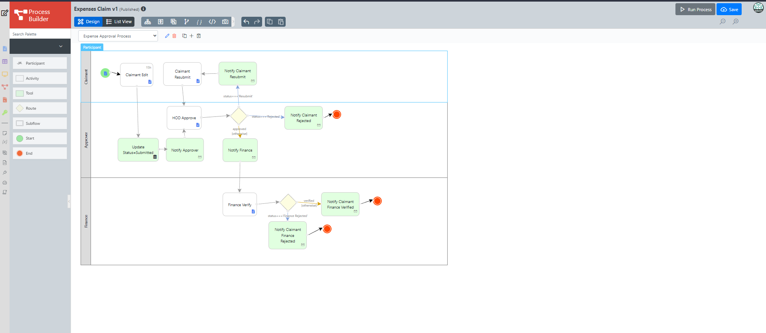This screenshot has height=333, width=766.
Task: Switch to the Design tab
Action: coord(89,22)
